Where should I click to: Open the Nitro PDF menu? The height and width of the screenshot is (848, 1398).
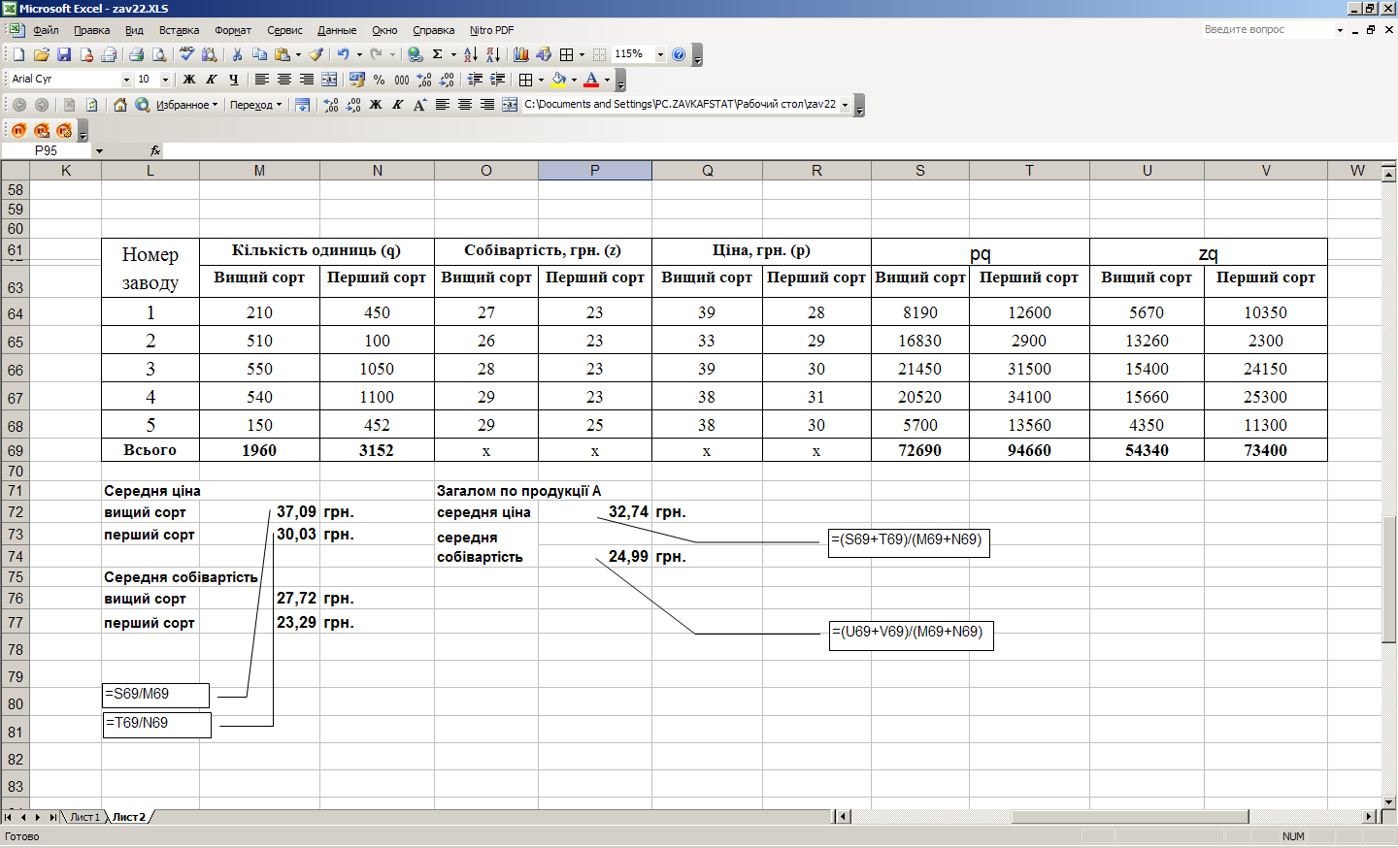click(x=491, y=30)
